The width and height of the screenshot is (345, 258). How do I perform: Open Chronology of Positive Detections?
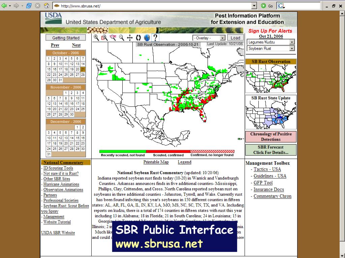(x=271, y=137)
